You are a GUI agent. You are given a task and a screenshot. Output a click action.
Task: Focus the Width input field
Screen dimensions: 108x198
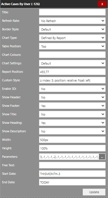72,140
